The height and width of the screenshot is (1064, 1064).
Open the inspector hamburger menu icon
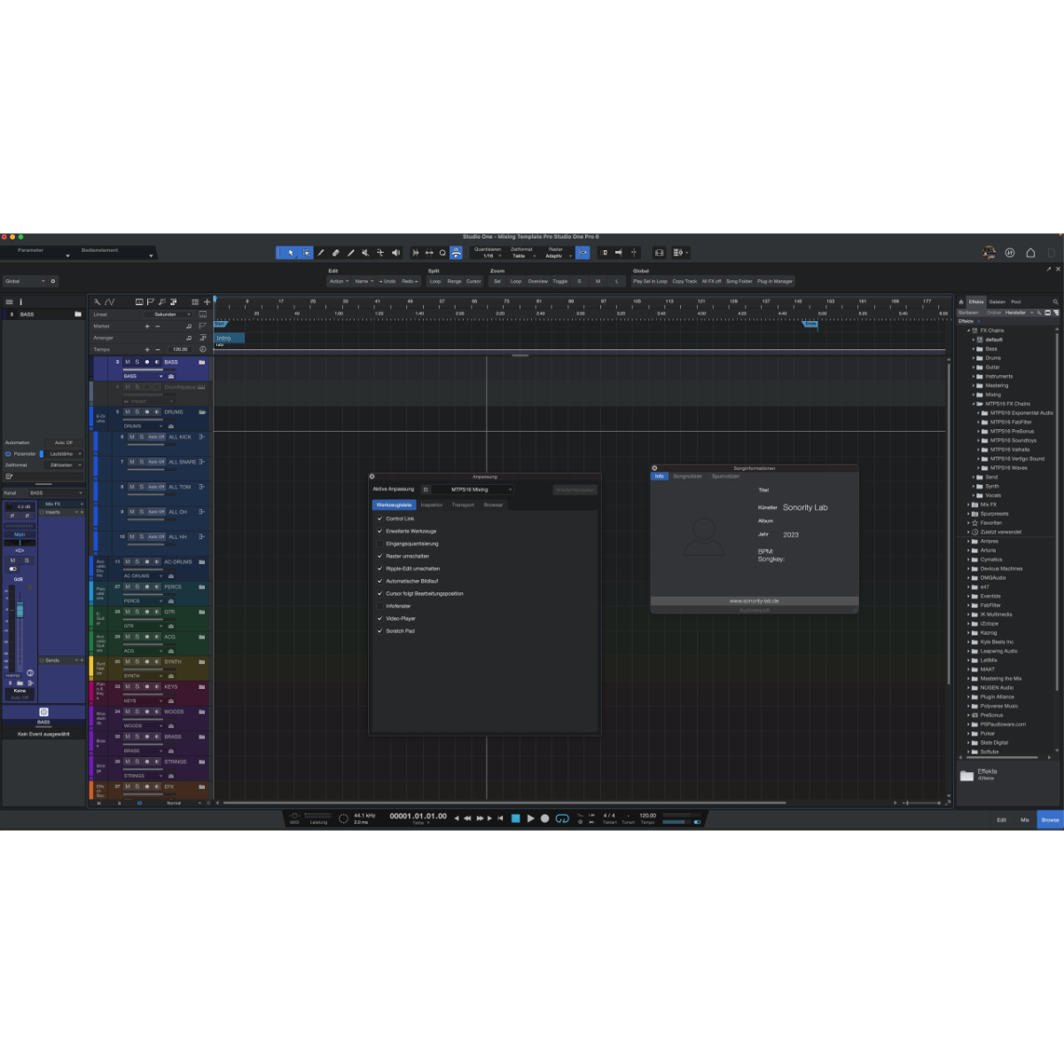[9, 301]
